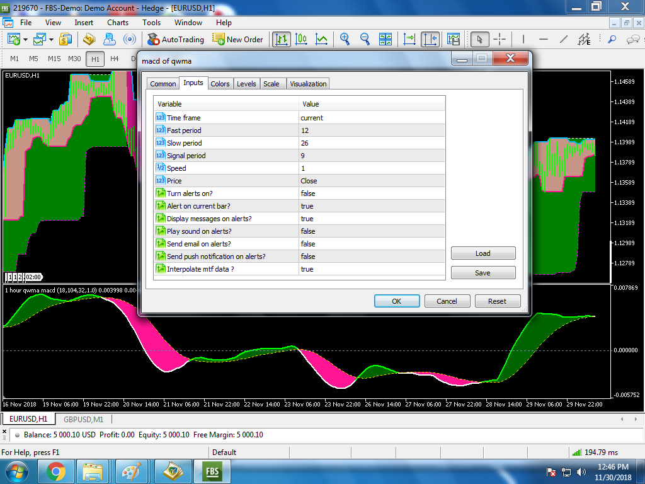Image resolution: width=645 pixels, height=484 pixels.
Task: Open the Charts menu
Action: 118,22
